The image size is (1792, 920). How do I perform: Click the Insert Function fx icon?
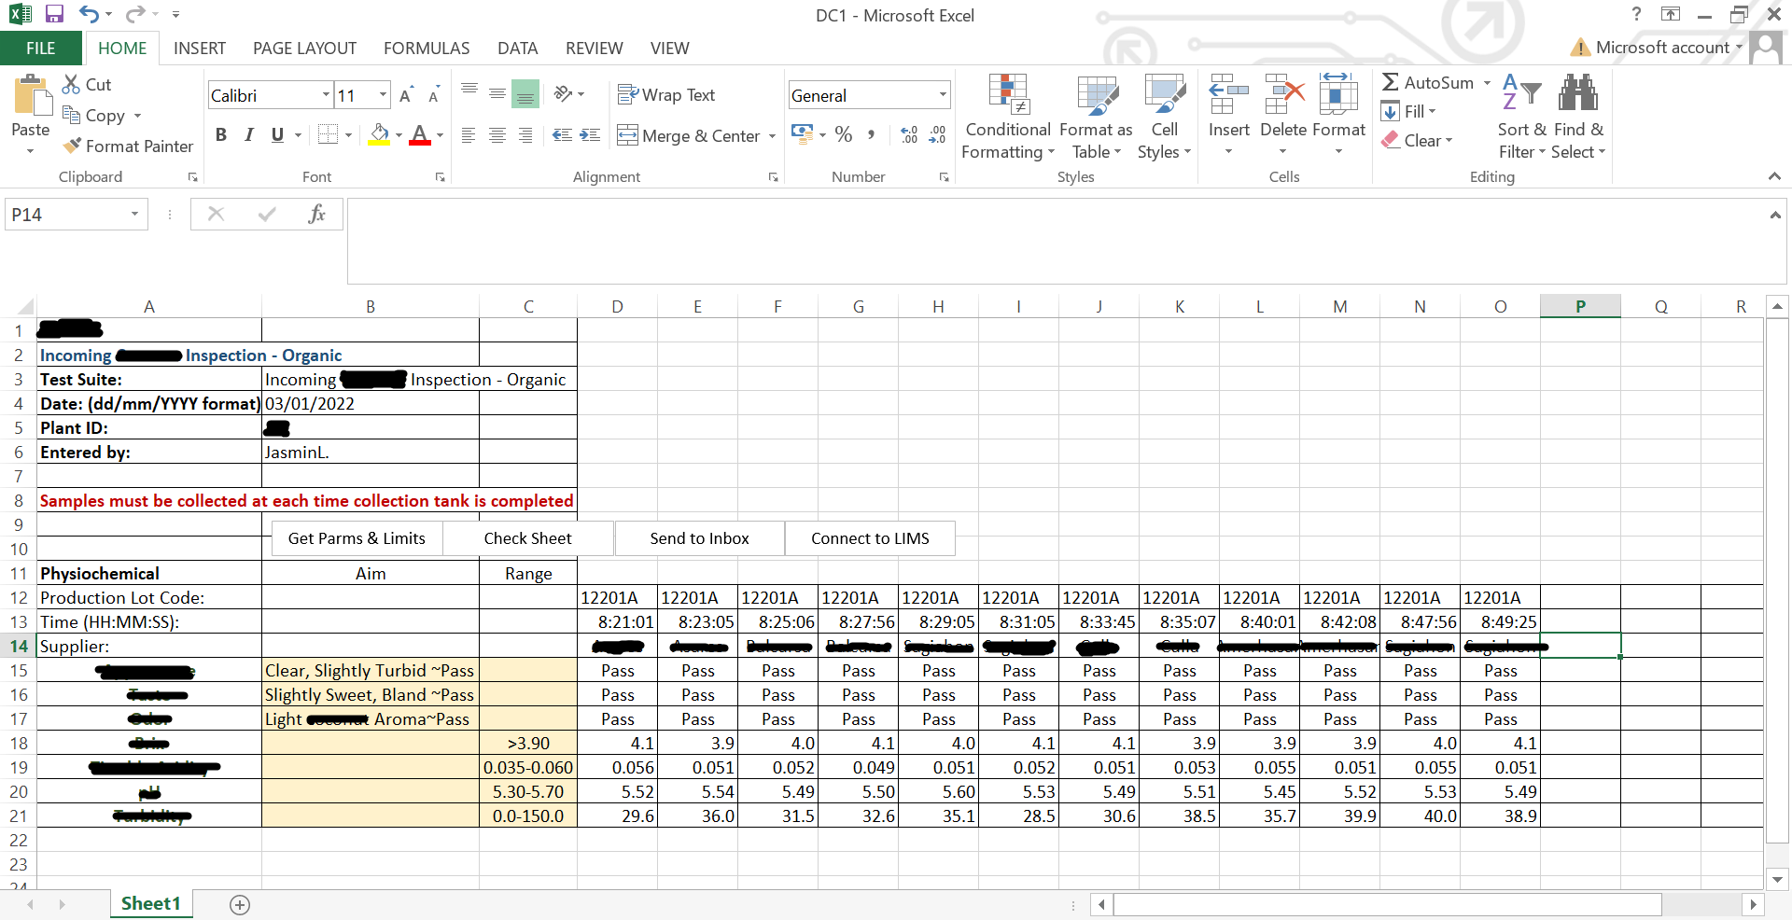[x=316, y=215]
